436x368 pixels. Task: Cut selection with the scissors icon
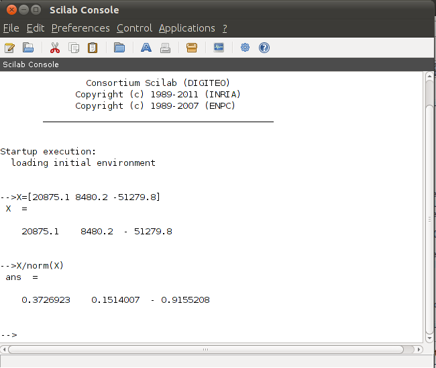click(55, 48)
